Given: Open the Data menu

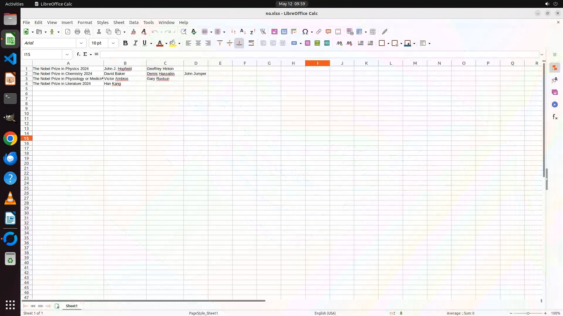Looking at the screenshot, I should pyautogui.click(x=134, y=23).
